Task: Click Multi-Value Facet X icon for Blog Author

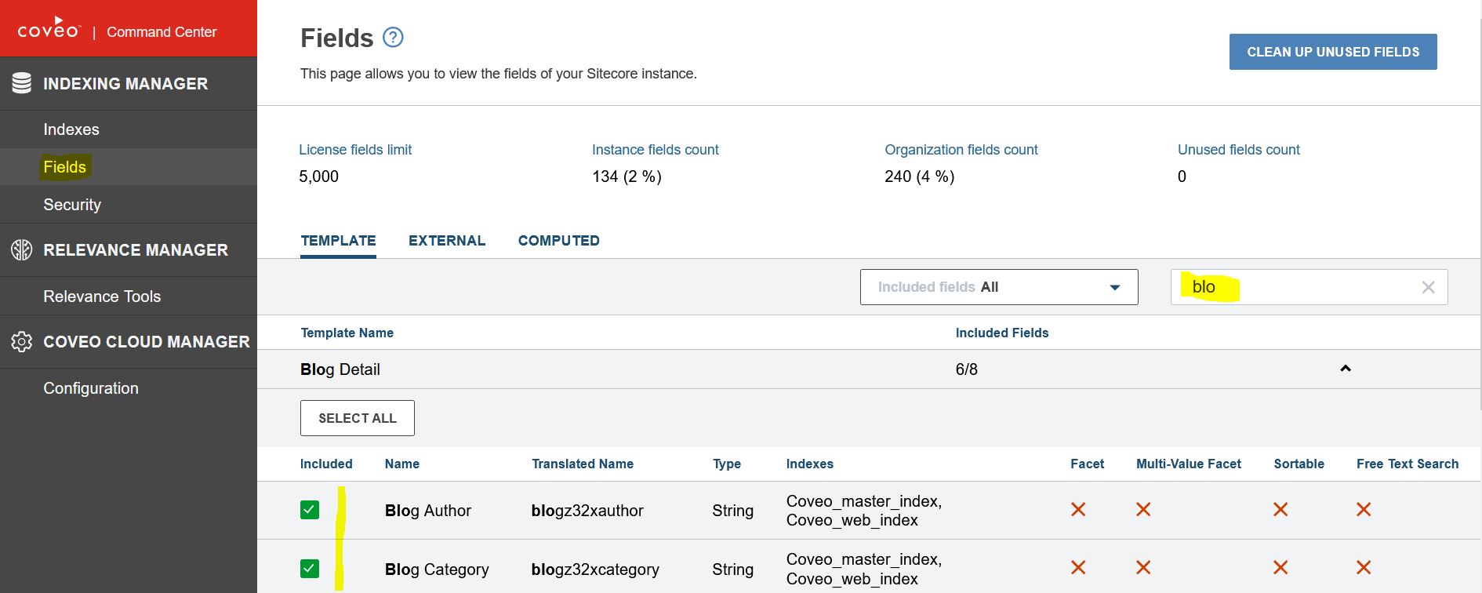Action: pos(1143,510)
